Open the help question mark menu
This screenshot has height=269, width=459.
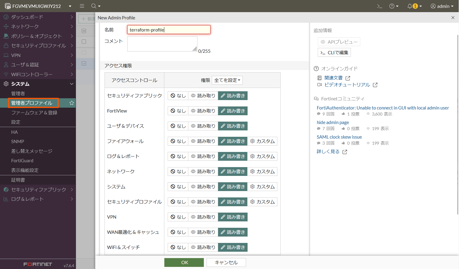(394, 6)
